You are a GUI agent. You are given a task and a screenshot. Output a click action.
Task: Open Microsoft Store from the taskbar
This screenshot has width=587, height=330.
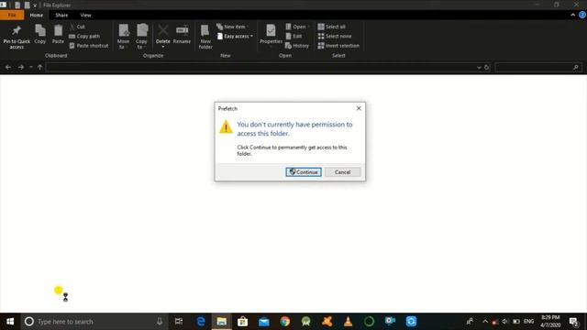click(x=242, y=322)
